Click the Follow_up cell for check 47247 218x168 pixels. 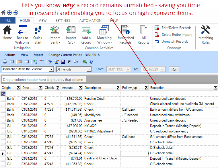tap(135, 154)
